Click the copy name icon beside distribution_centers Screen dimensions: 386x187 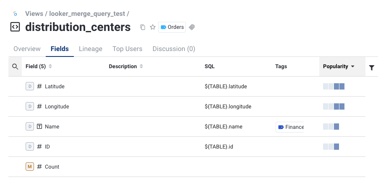tap(143, 27)
